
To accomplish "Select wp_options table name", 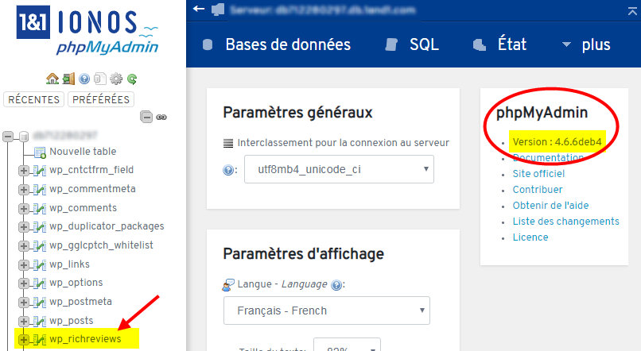I will coord(76,283).
